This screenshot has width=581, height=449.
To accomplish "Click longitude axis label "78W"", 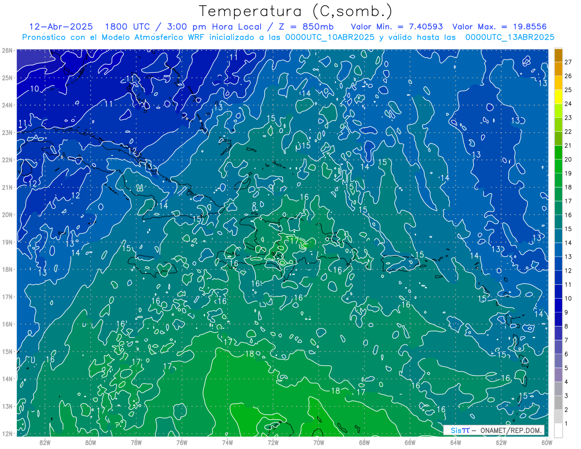I will tap(136, 442).
